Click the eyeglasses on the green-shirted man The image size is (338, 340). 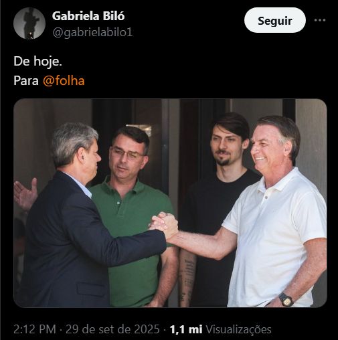[x=127, y=153]
